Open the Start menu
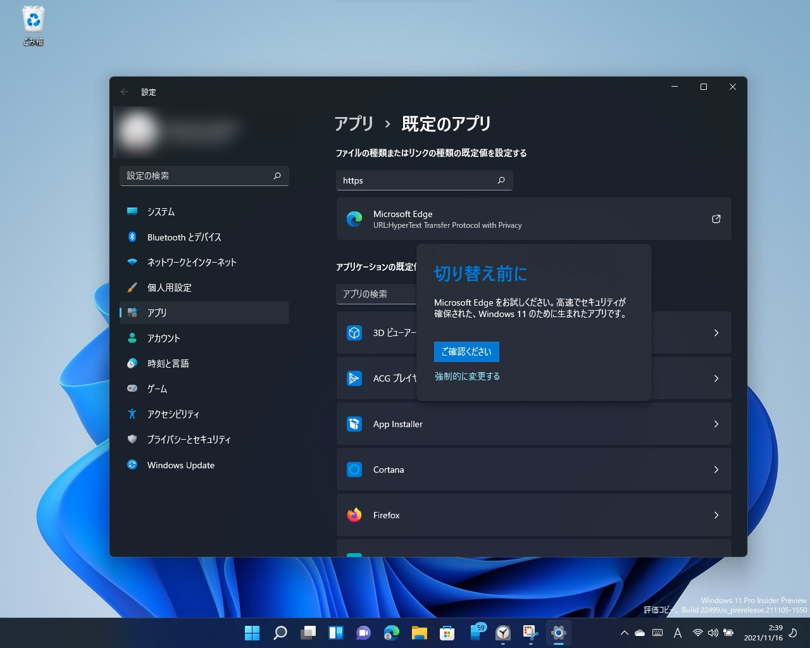The image size is (810, 648). (x=252, y=632)
